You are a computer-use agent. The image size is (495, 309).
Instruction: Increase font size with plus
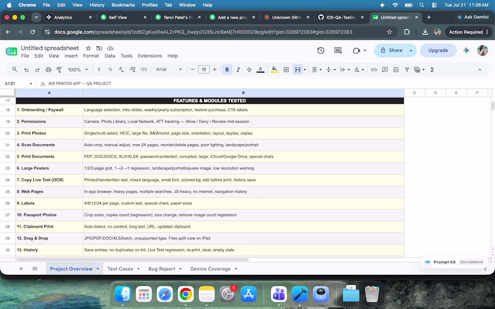215,70
